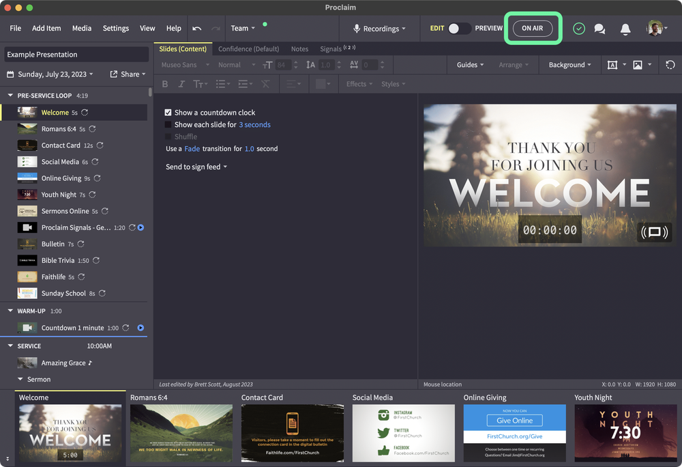Click the clear formatting icon
Screen dimensions: 682x467
tap(265, 84)
